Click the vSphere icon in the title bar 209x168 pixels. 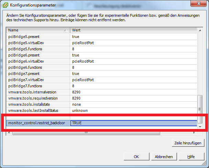pos(5,5)
